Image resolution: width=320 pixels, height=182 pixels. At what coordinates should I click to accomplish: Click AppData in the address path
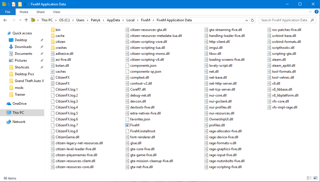(x=113, y=20)
